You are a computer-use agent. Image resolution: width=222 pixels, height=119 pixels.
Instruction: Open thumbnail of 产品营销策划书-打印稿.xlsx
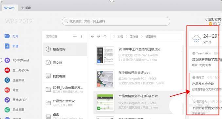click(105, 102)
